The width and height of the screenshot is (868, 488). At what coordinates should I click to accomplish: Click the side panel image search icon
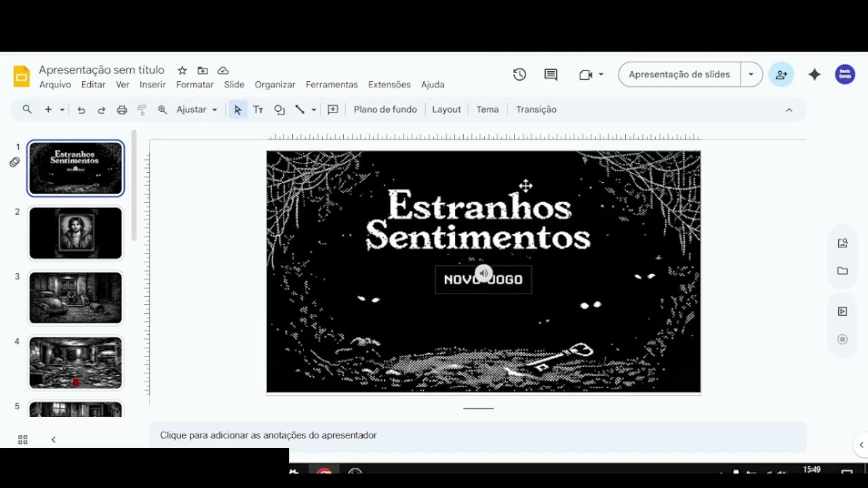(x=843, y=243)
